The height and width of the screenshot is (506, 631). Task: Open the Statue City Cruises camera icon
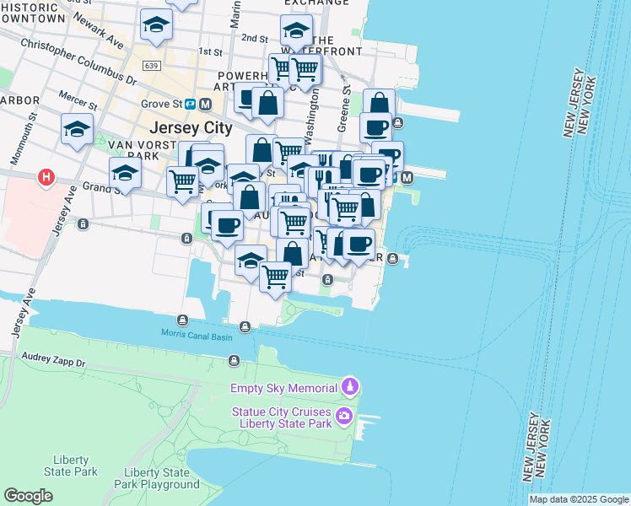(344, 416)
